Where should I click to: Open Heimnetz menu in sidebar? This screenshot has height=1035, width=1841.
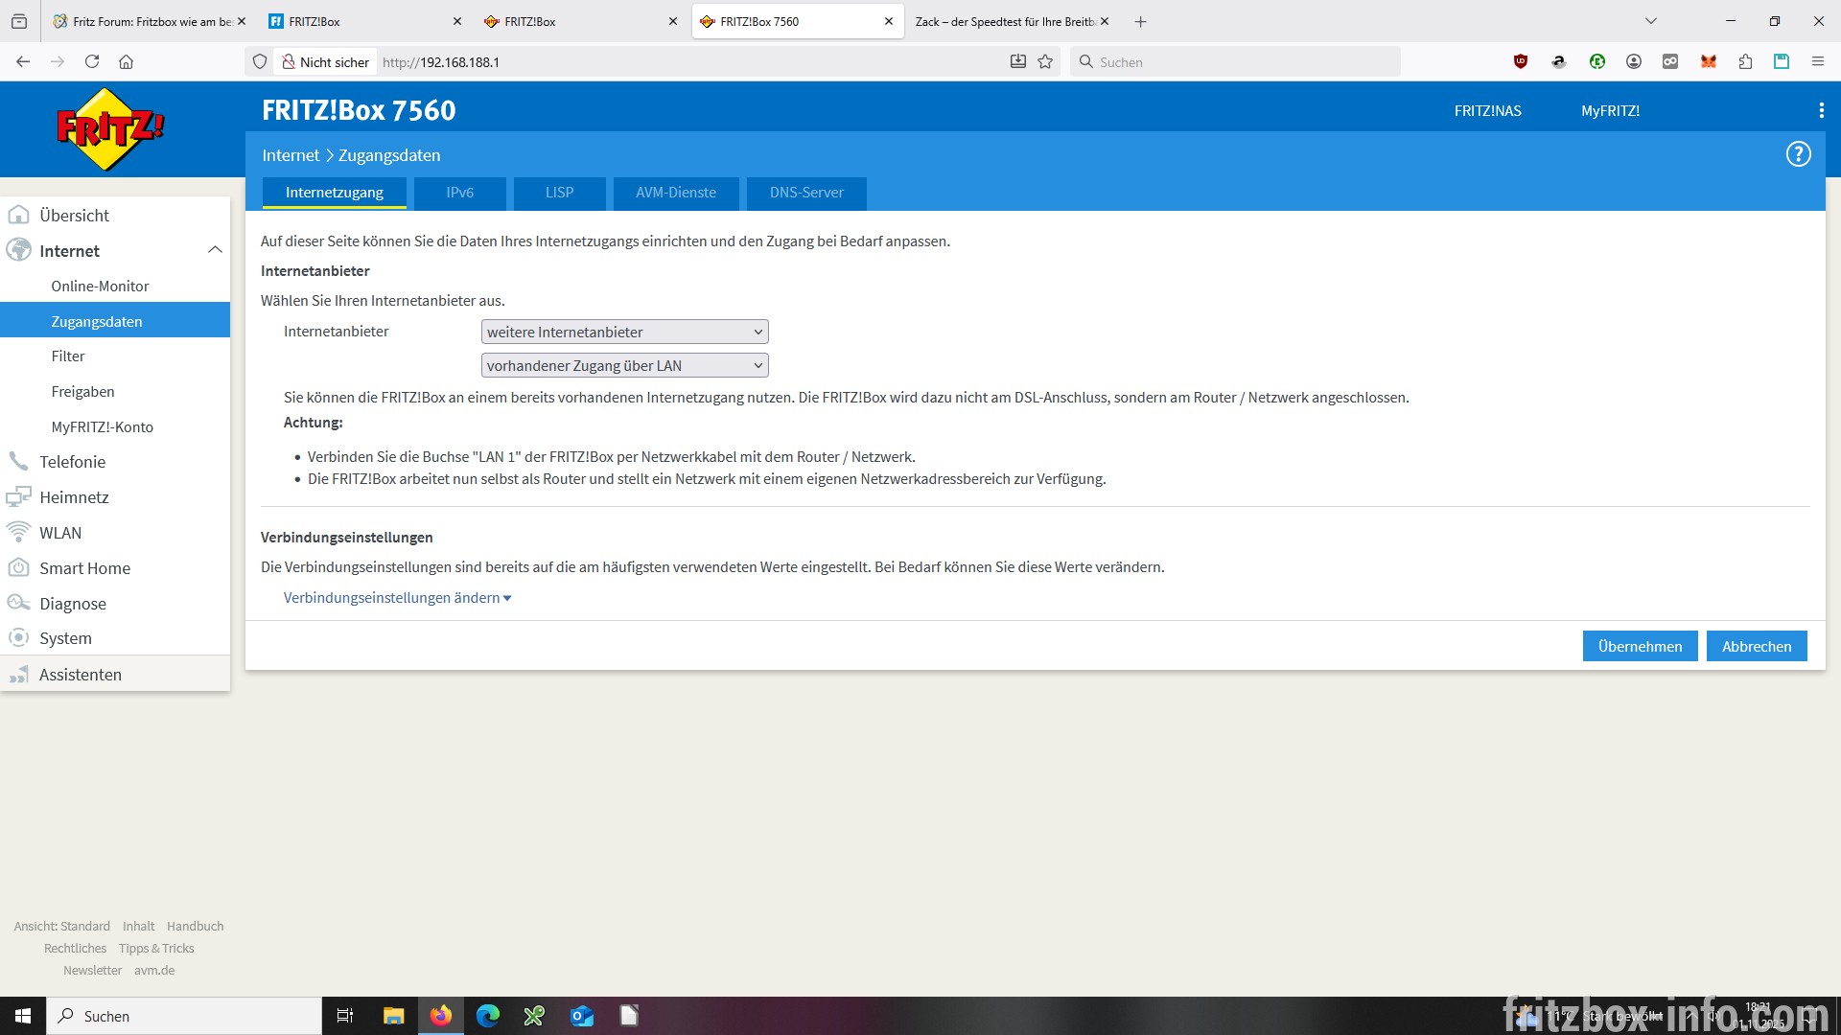point(115,497)
